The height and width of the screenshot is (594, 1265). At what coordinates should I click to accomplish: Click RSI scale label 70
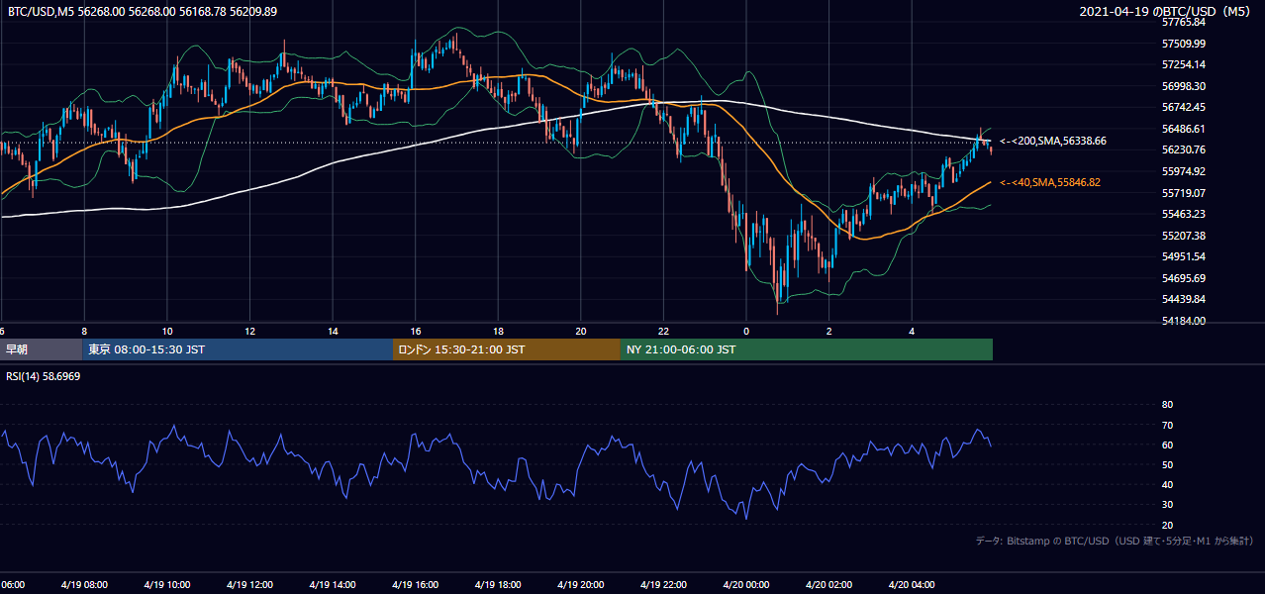pyautogui.click(x=1167, y=425)
